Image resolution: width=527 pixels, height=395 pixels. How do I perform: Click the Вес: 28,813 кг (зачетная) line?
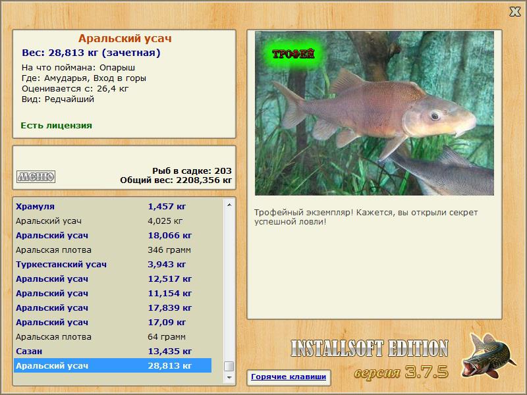(91, 53)
